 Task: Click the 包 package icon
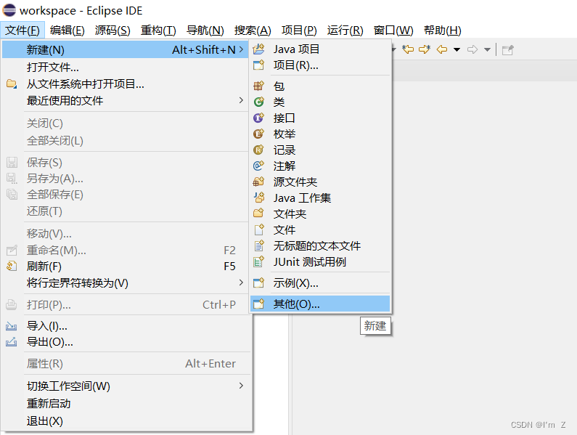[x=258, y=86]
